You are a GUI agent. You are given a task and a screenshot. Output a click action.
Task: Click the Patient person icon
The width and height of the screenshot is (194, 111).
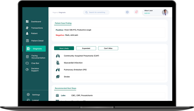point(27,33)
